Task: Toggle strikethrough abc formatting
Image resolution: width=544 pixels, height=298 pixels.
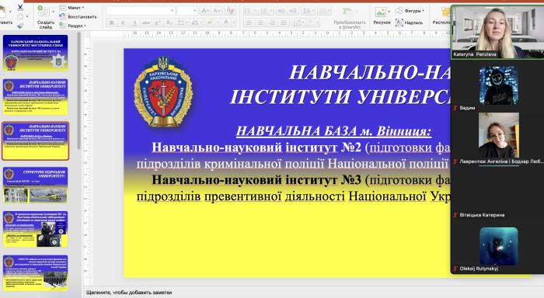Action: click(x=146, y=23)
